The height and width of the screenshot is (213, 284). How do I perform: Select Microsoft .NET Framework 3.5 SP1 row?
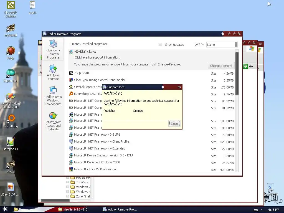click(151, 135)
